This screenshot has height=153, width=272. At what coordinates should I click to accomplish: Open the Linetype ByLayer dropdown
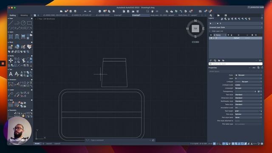tap(248, 82)
